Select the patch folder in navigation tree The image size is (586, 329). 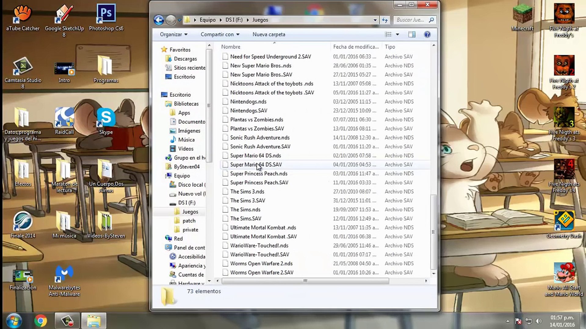click(x=189, y=221)
